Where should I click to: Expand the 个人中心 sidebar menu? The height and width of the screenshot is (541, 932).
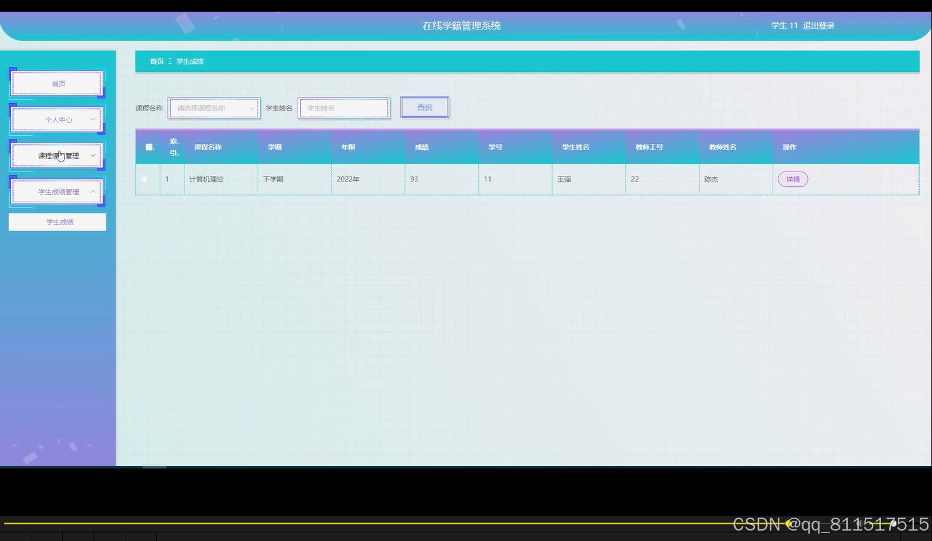tap(57, 120)
